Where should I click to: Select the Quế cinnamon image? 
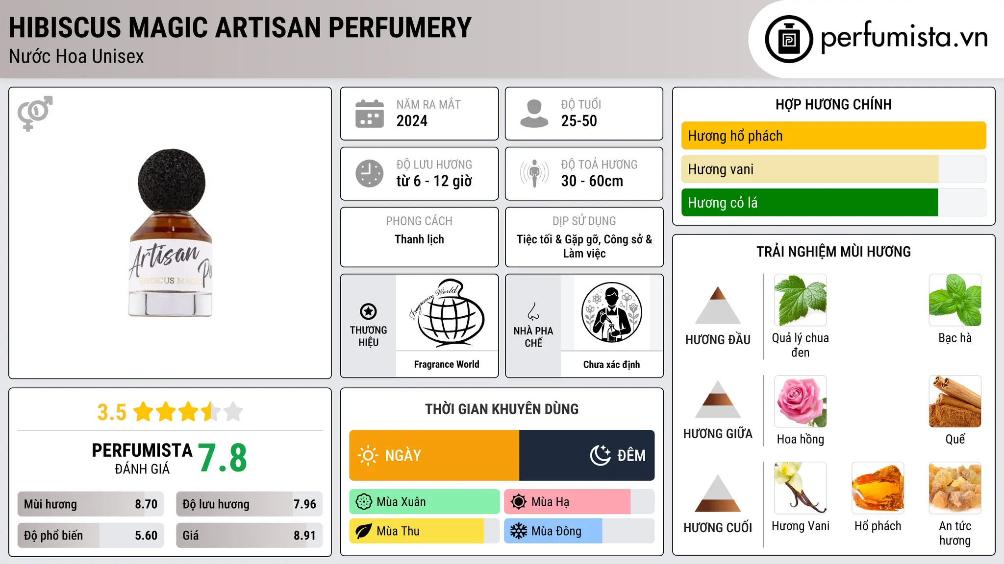point(955,401)
